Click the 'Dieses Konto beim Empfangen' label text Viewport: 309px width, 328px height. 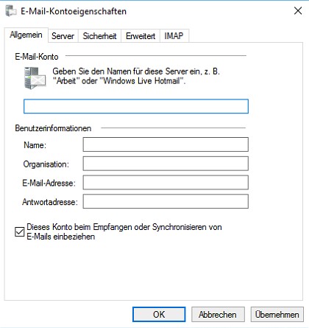tap(124, 231)
